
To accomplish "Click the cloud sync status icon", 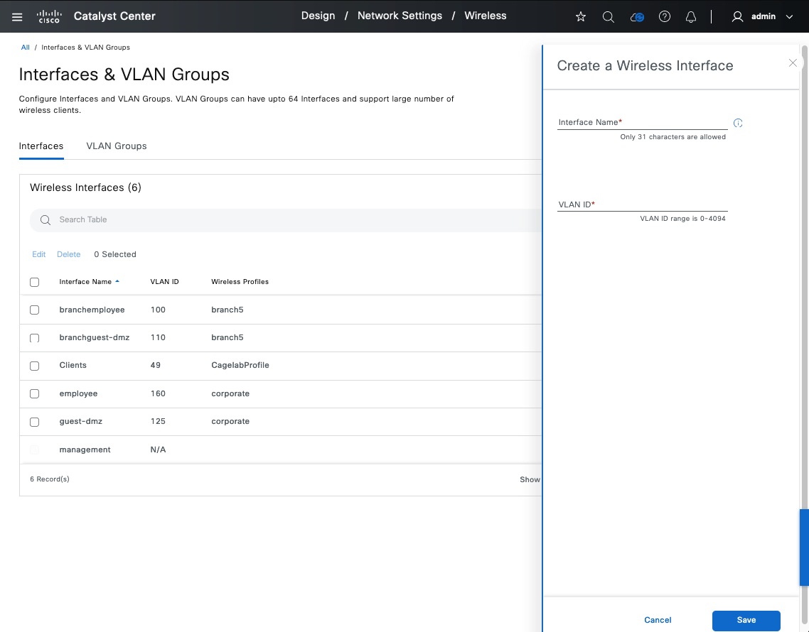I will point(637,17).
